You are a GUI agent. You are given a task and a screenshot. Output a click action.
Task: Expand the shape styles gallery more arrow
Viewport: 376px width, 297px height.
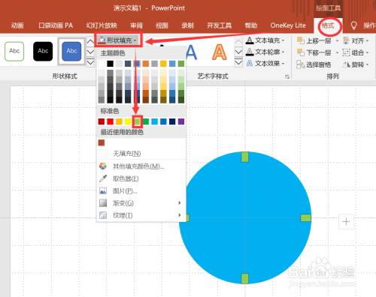click(x=90, y=62)
